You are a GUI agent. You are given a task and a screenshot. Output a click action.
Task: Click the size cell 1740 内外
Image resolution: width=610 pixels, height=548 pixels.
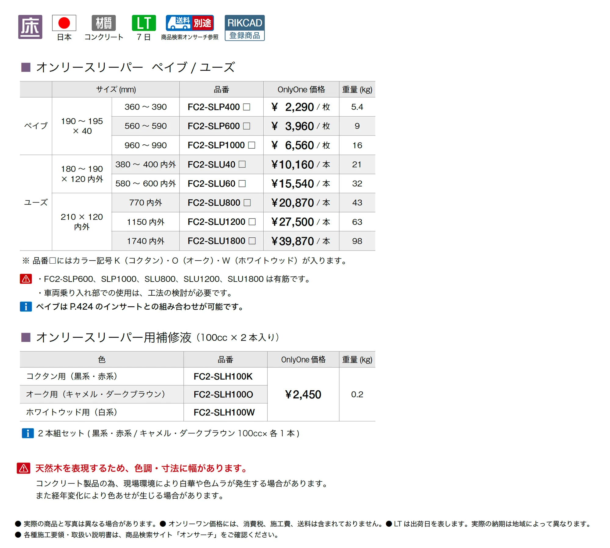coord(146,241)
